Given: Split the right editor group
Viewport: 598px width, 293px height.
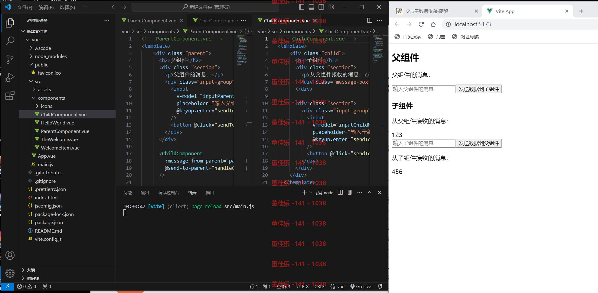Looking at the screenshot, I should 370,21.
